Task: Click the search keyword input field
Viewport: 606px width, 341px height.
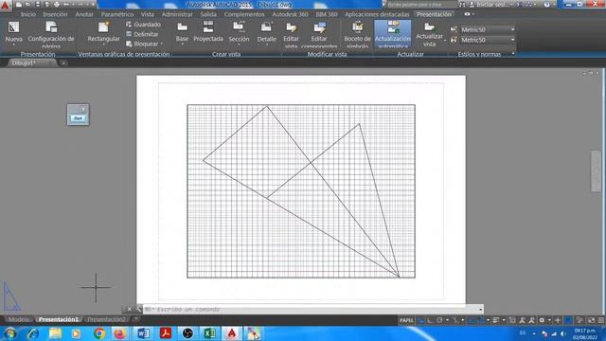Action: tap(421, 5)
